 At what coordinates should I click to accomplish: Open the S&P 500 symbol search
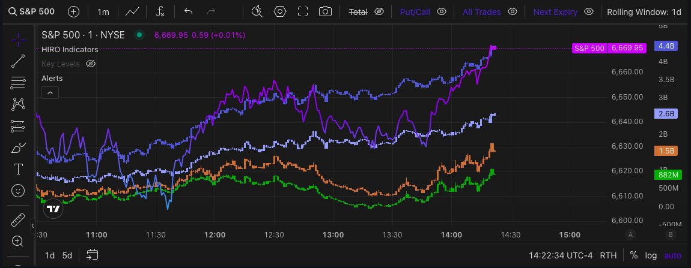tap(32, 12)
